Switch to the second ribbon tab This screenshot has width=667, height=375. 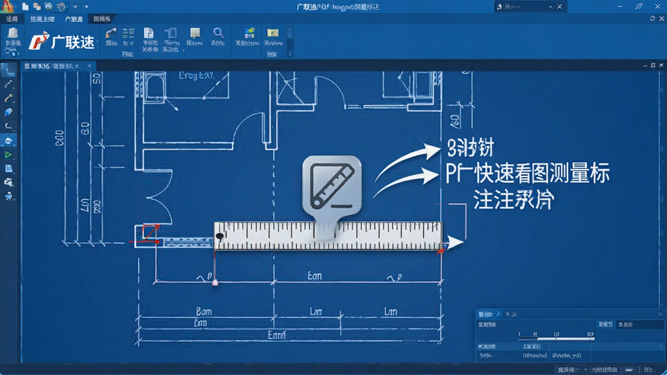[x=42, y=19]
